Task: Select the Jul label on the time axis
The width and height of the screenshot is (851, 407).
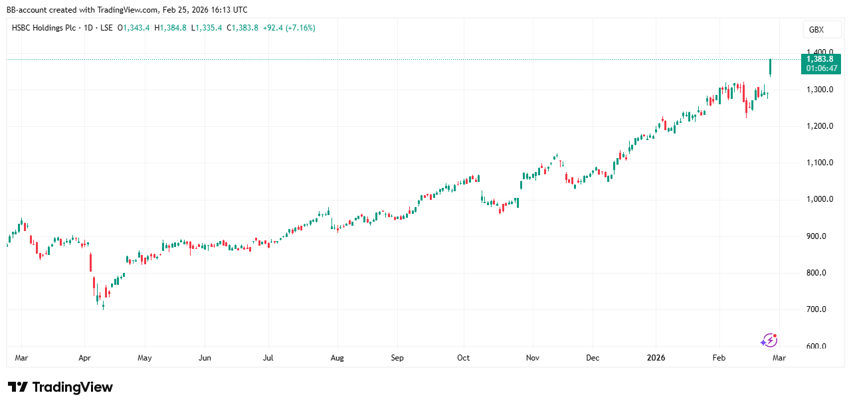Action: [268, 358]
